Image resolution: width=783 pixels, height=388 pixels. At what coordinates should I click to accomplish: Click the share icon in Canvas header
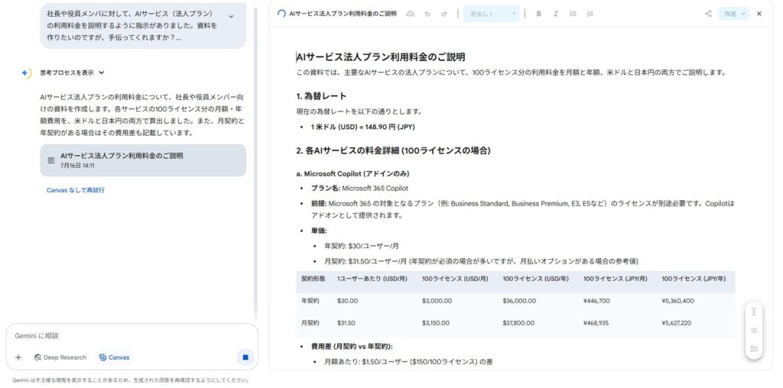[708, 14]
